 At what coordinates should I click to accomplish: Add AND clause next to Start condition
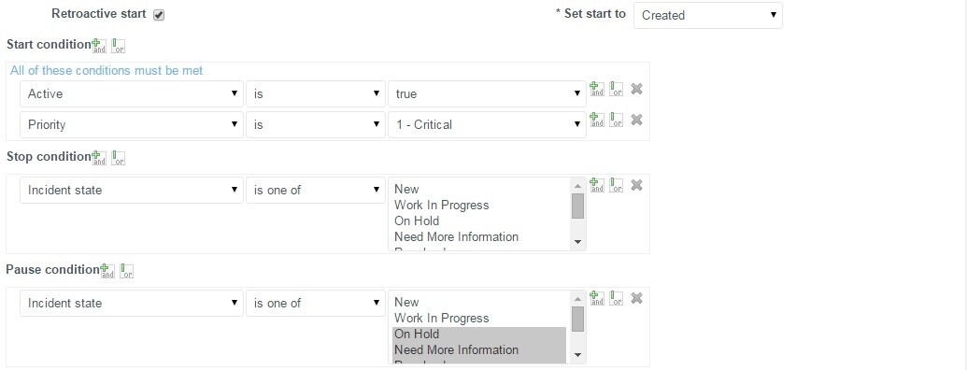99,46
